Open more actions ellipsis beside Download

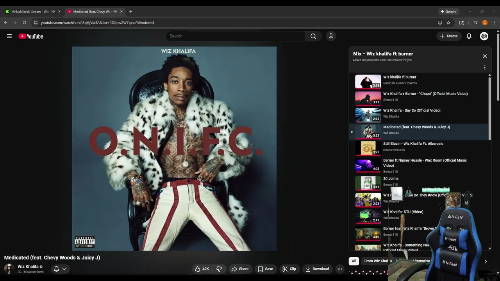pyautogui.click(x=340, y=269)
